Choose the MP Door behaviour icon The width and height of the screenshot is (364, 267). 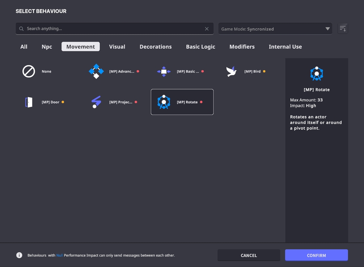(x=29, y=102)
